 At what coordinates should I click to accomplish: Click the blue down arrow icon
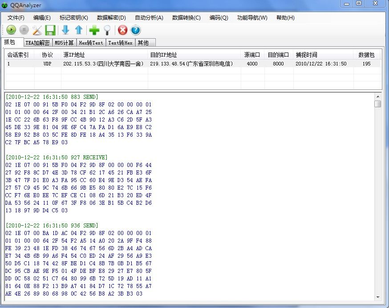coord(65,30)
